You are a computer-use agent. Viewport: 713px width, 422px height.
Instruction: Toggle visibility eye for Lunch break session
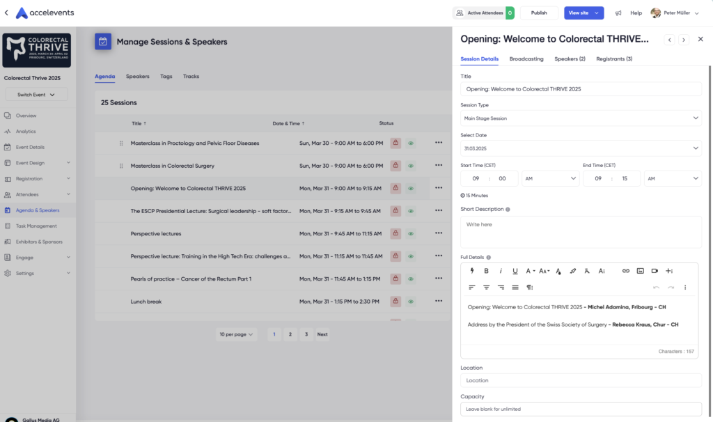411,302
